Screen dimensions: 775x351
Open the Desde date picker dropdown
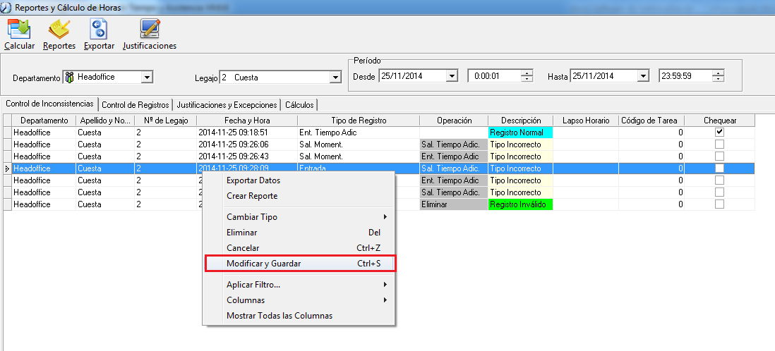452,76
